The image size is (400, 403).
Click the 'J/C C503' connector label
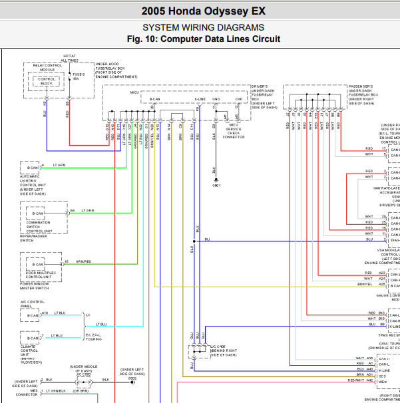pos(83,374)
